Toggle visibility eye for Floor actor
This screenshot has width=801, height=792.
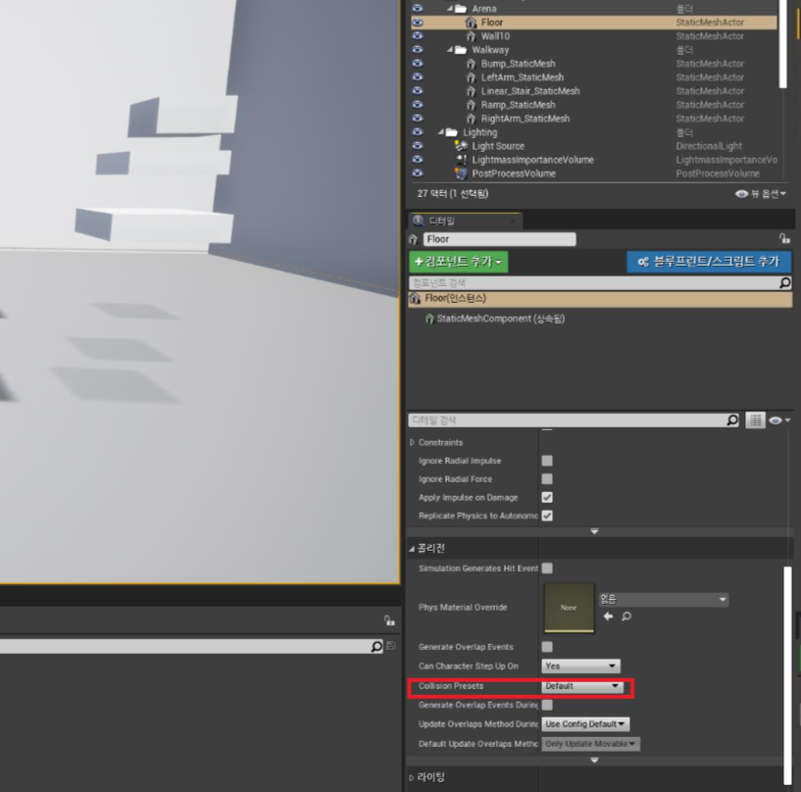click(x=418, y=23)
